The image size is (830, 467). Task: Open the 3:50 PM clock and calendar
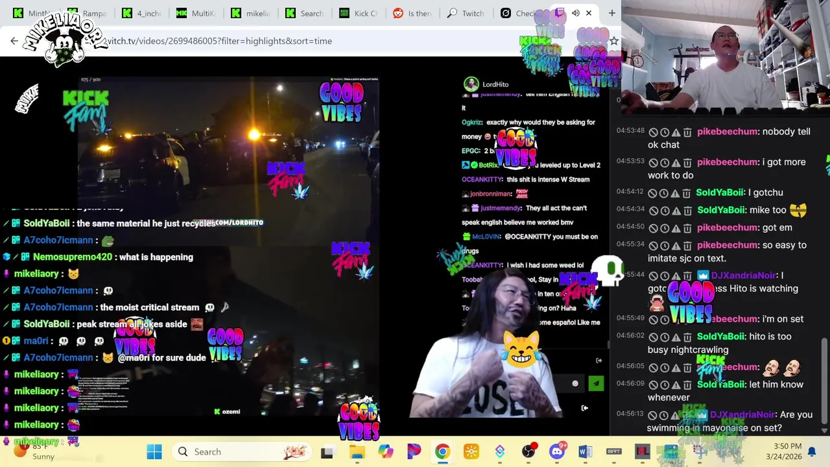point(783,451)
